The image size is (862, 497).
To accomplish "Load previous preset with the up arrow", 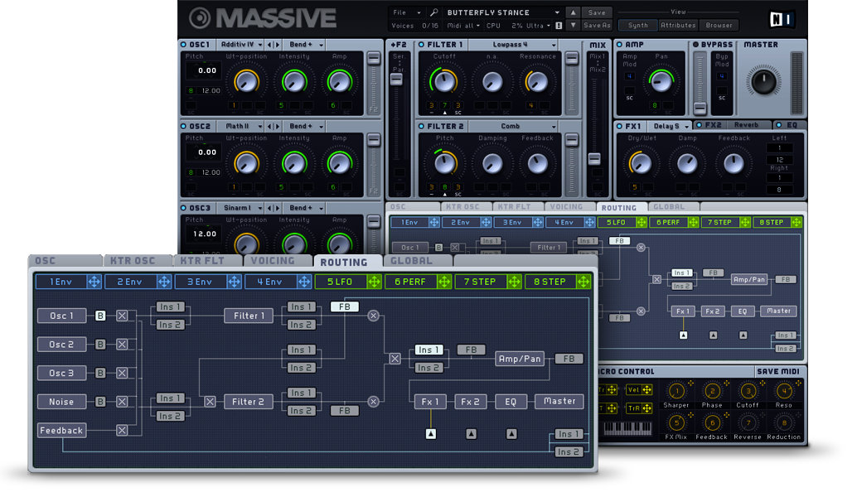I will pyautogui.click(x=574, y=12).
